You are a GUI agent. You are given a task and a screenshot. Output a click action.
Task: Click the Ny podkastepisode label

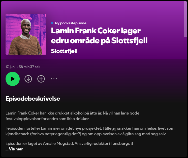(71, 23)
